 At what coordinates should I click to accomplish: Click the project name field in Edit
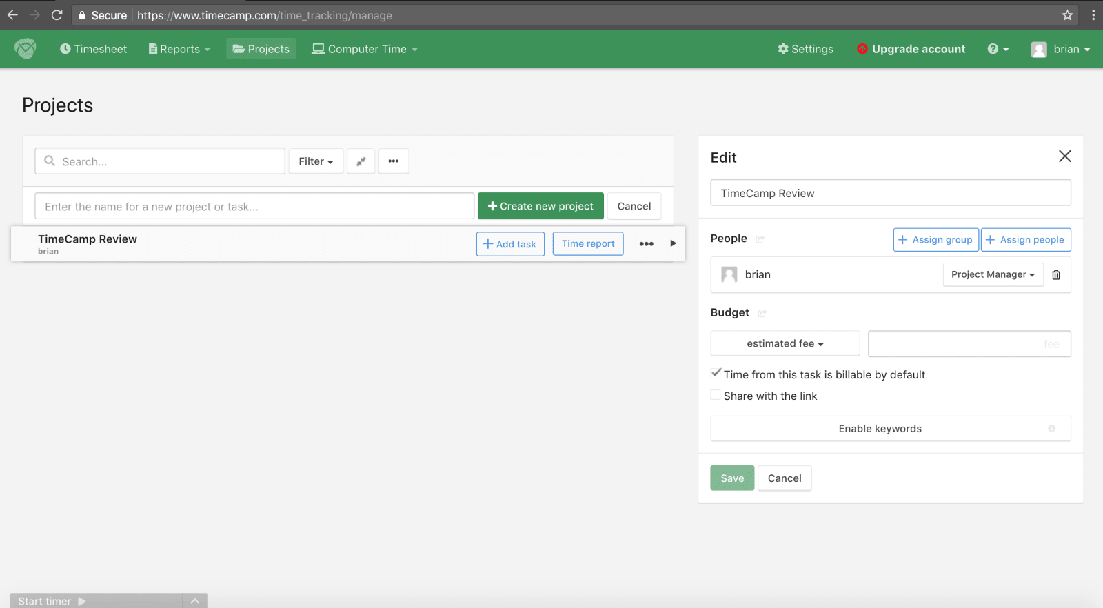click(x=891, y=193)
